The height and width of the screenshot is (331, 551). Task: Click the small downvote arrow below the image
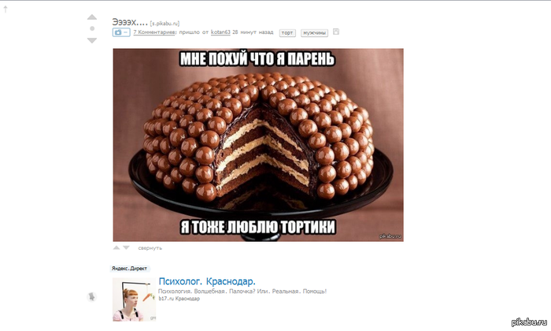tap(126, 248)
